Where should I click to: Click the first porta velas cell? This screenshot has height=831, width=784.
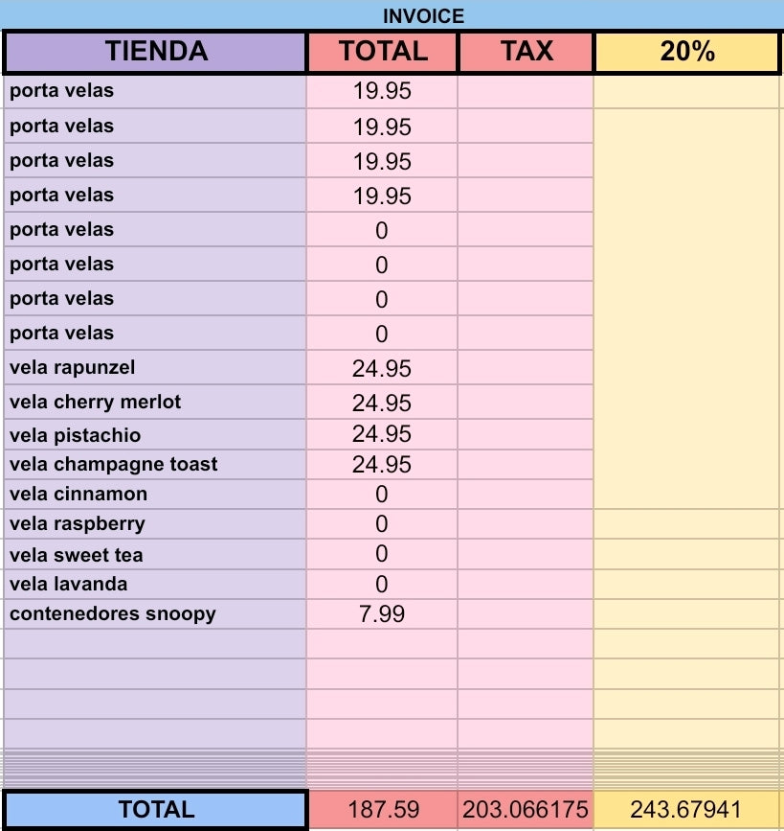click(155, 92)
